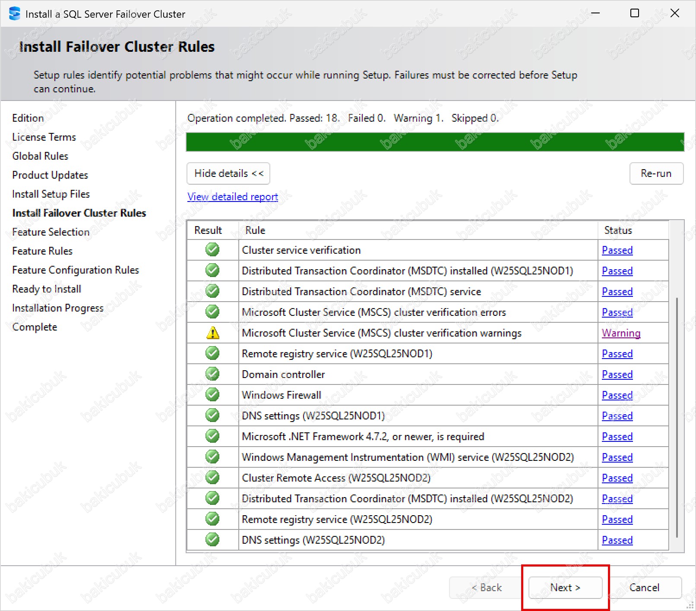Image resolution: width=696 pixels, height=611 pixels.
Task: Open Passed link for Windows Management Instrumentation service
Action: pyautogui.click(x=617, y=457)
